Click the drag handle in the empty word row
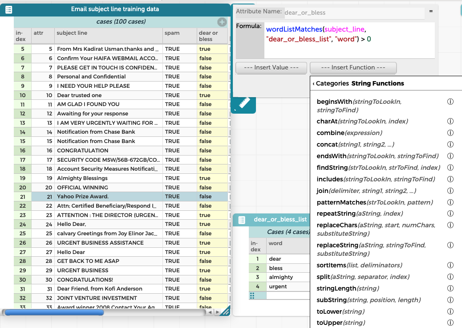 tap(253, 295)
